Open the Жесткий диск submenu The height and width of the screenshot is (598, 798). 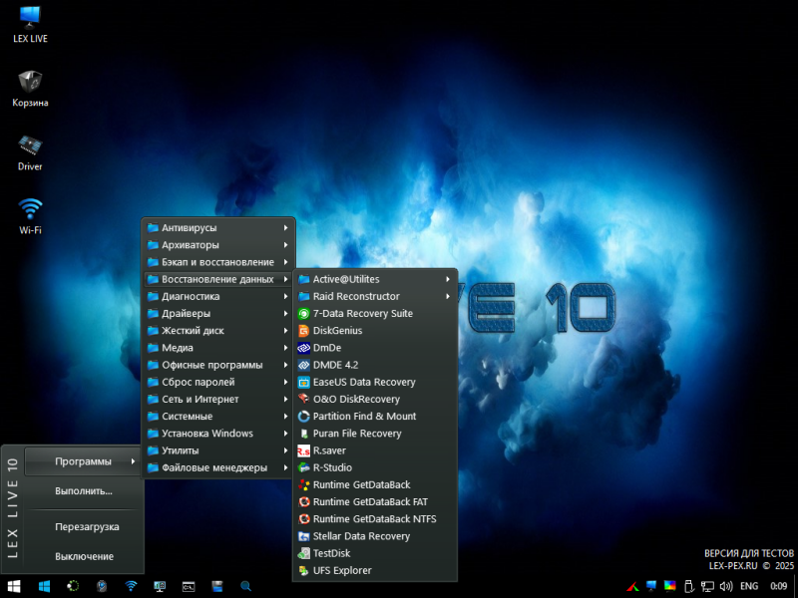pos(193,331)
